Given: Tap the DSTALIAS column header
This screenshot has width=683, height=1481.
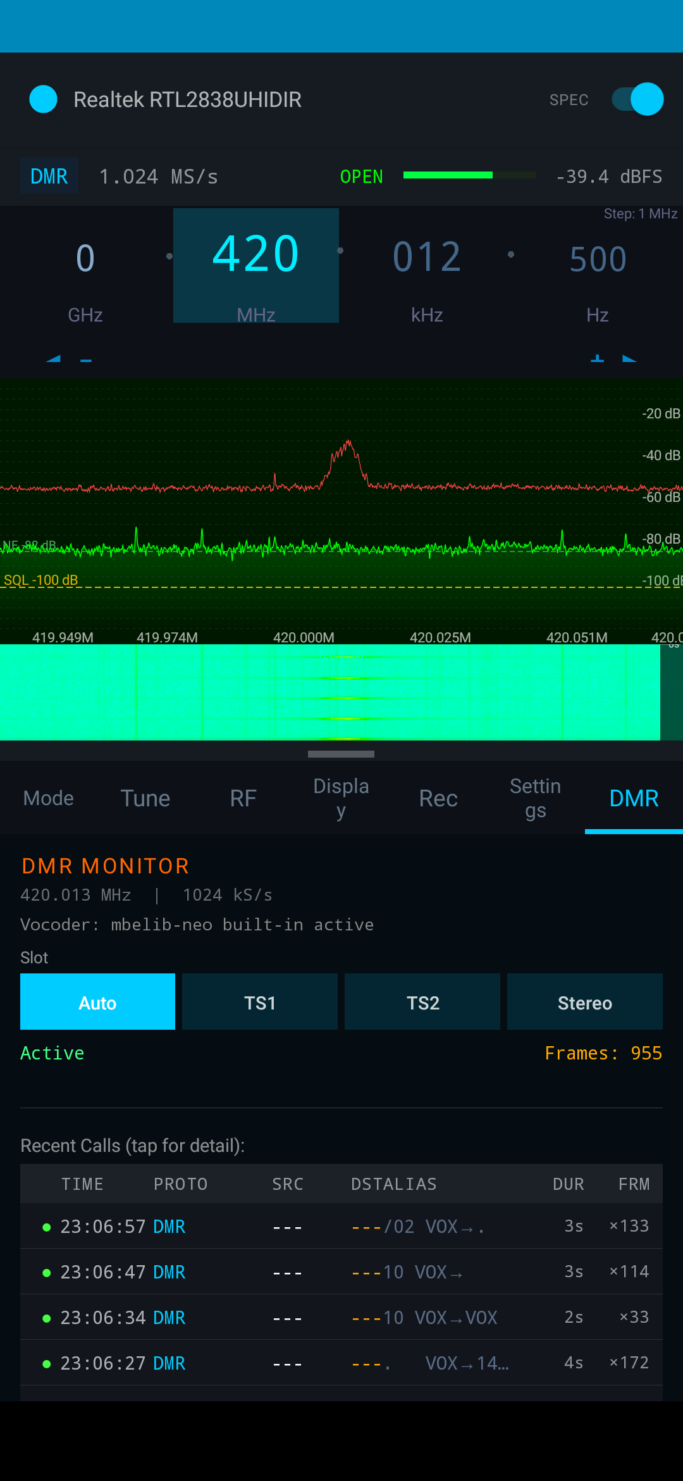Looking at the screenshot, I should pos(394,1184).
